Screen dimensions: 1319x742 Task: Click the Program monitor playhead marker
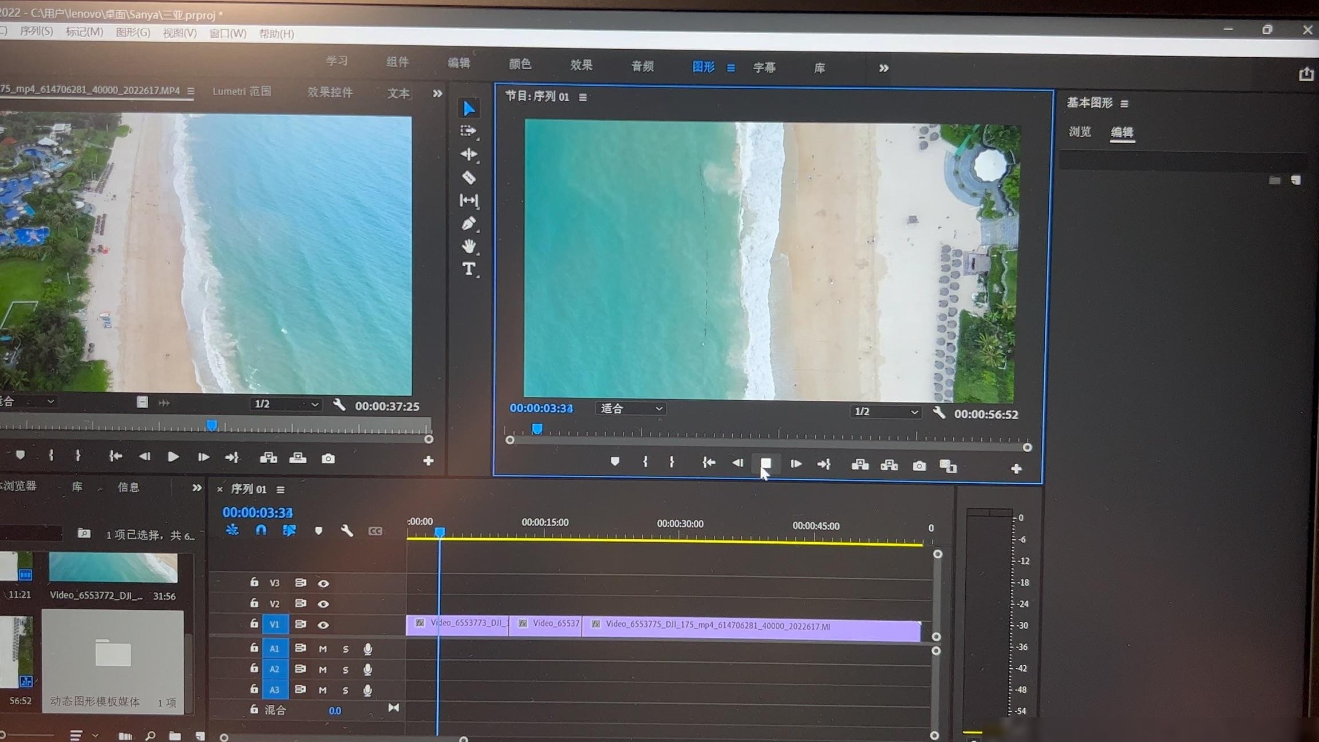(537, 429)
